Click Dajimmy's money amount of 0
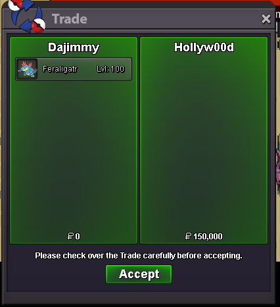This screenshot has height=307, width=280. [78, 237]
